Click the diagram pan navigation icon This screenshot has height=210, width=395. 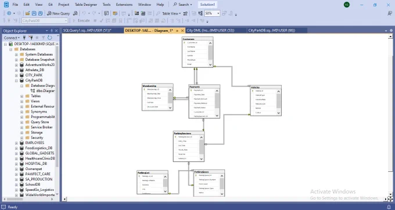click(391, 199)
